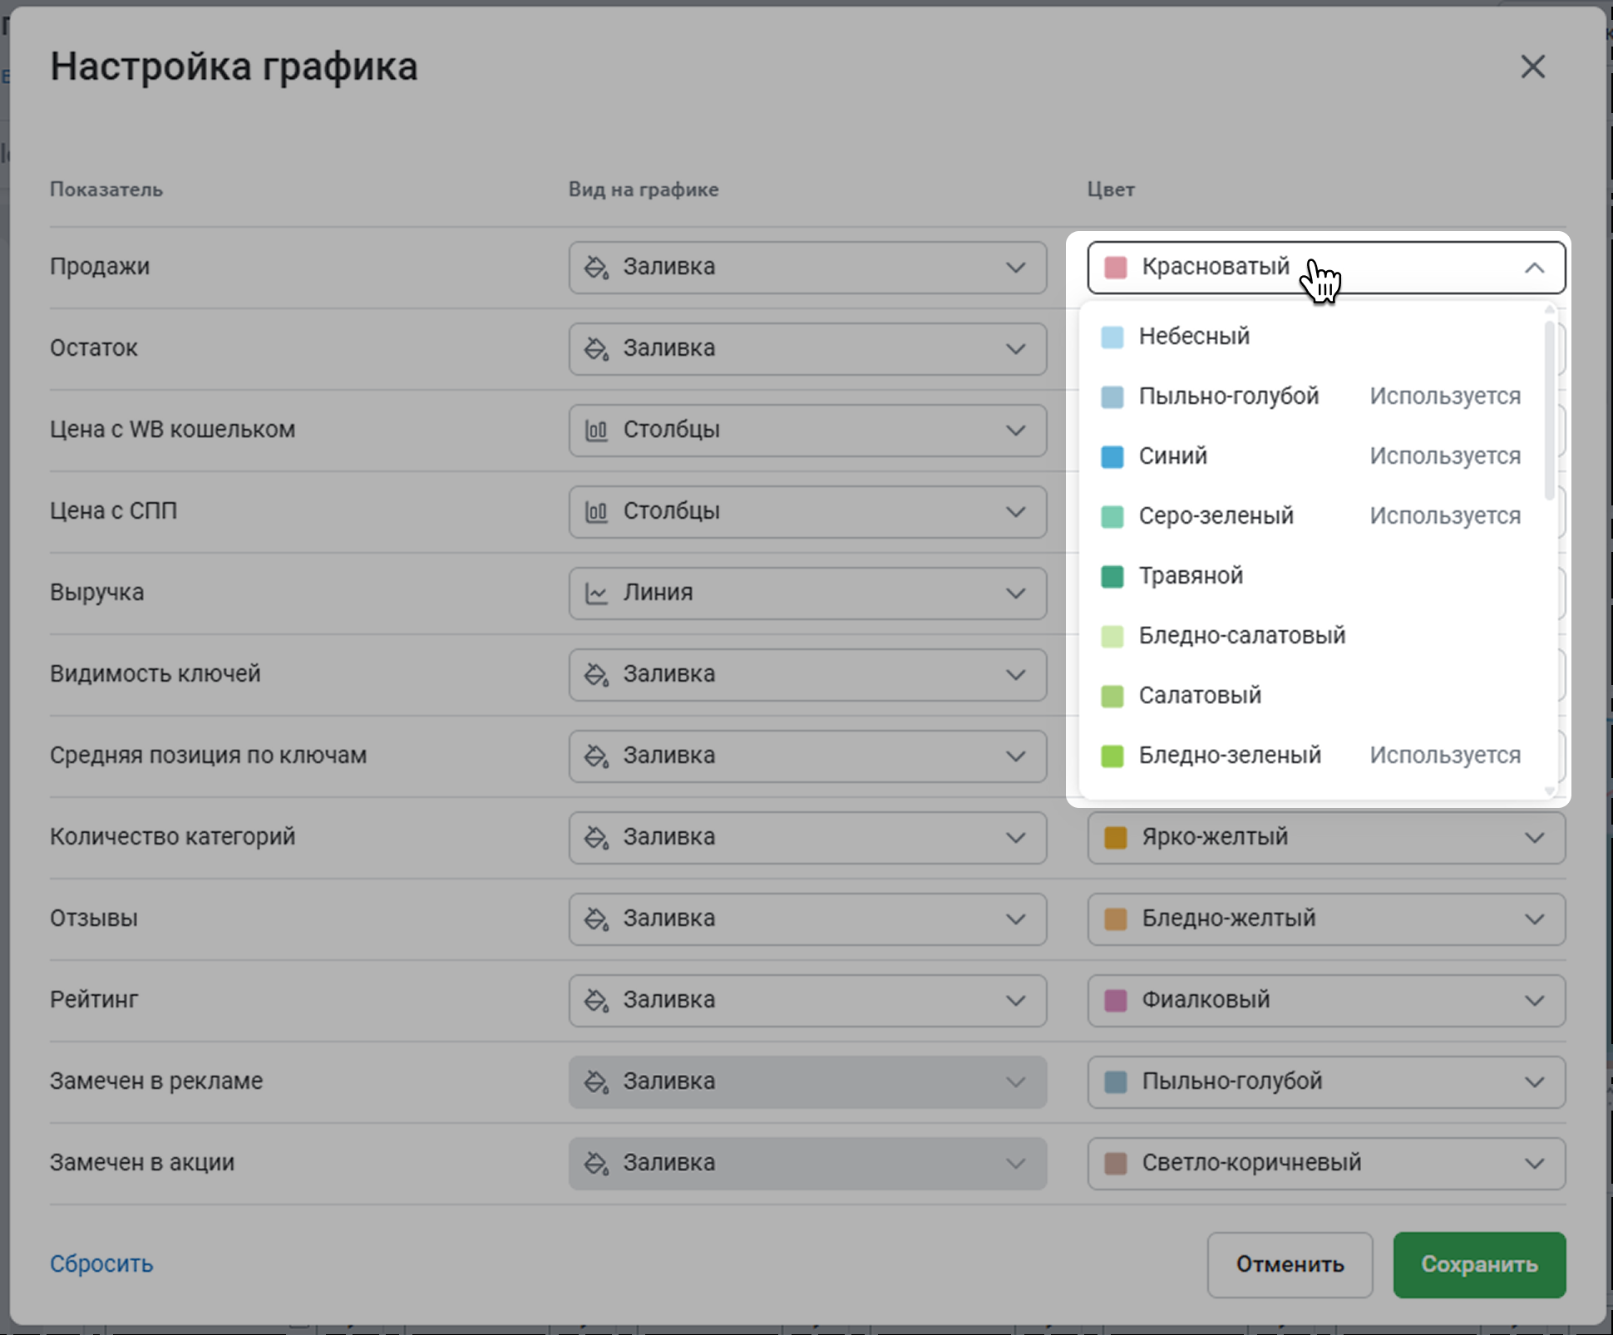Open the Фиалковый color selector

click(1325, 1000)
